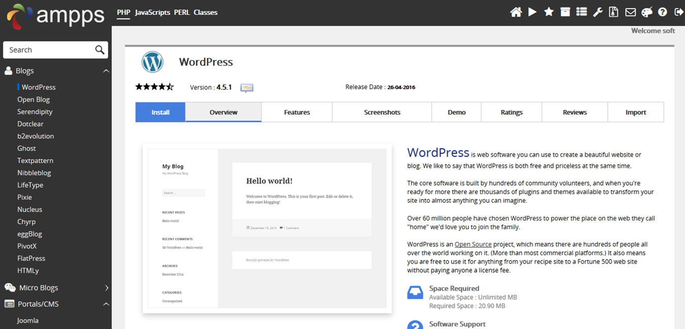Select Textpattern in the sidebar
The height and width of the screenshot is (329, 685).
tap(35, 160)
